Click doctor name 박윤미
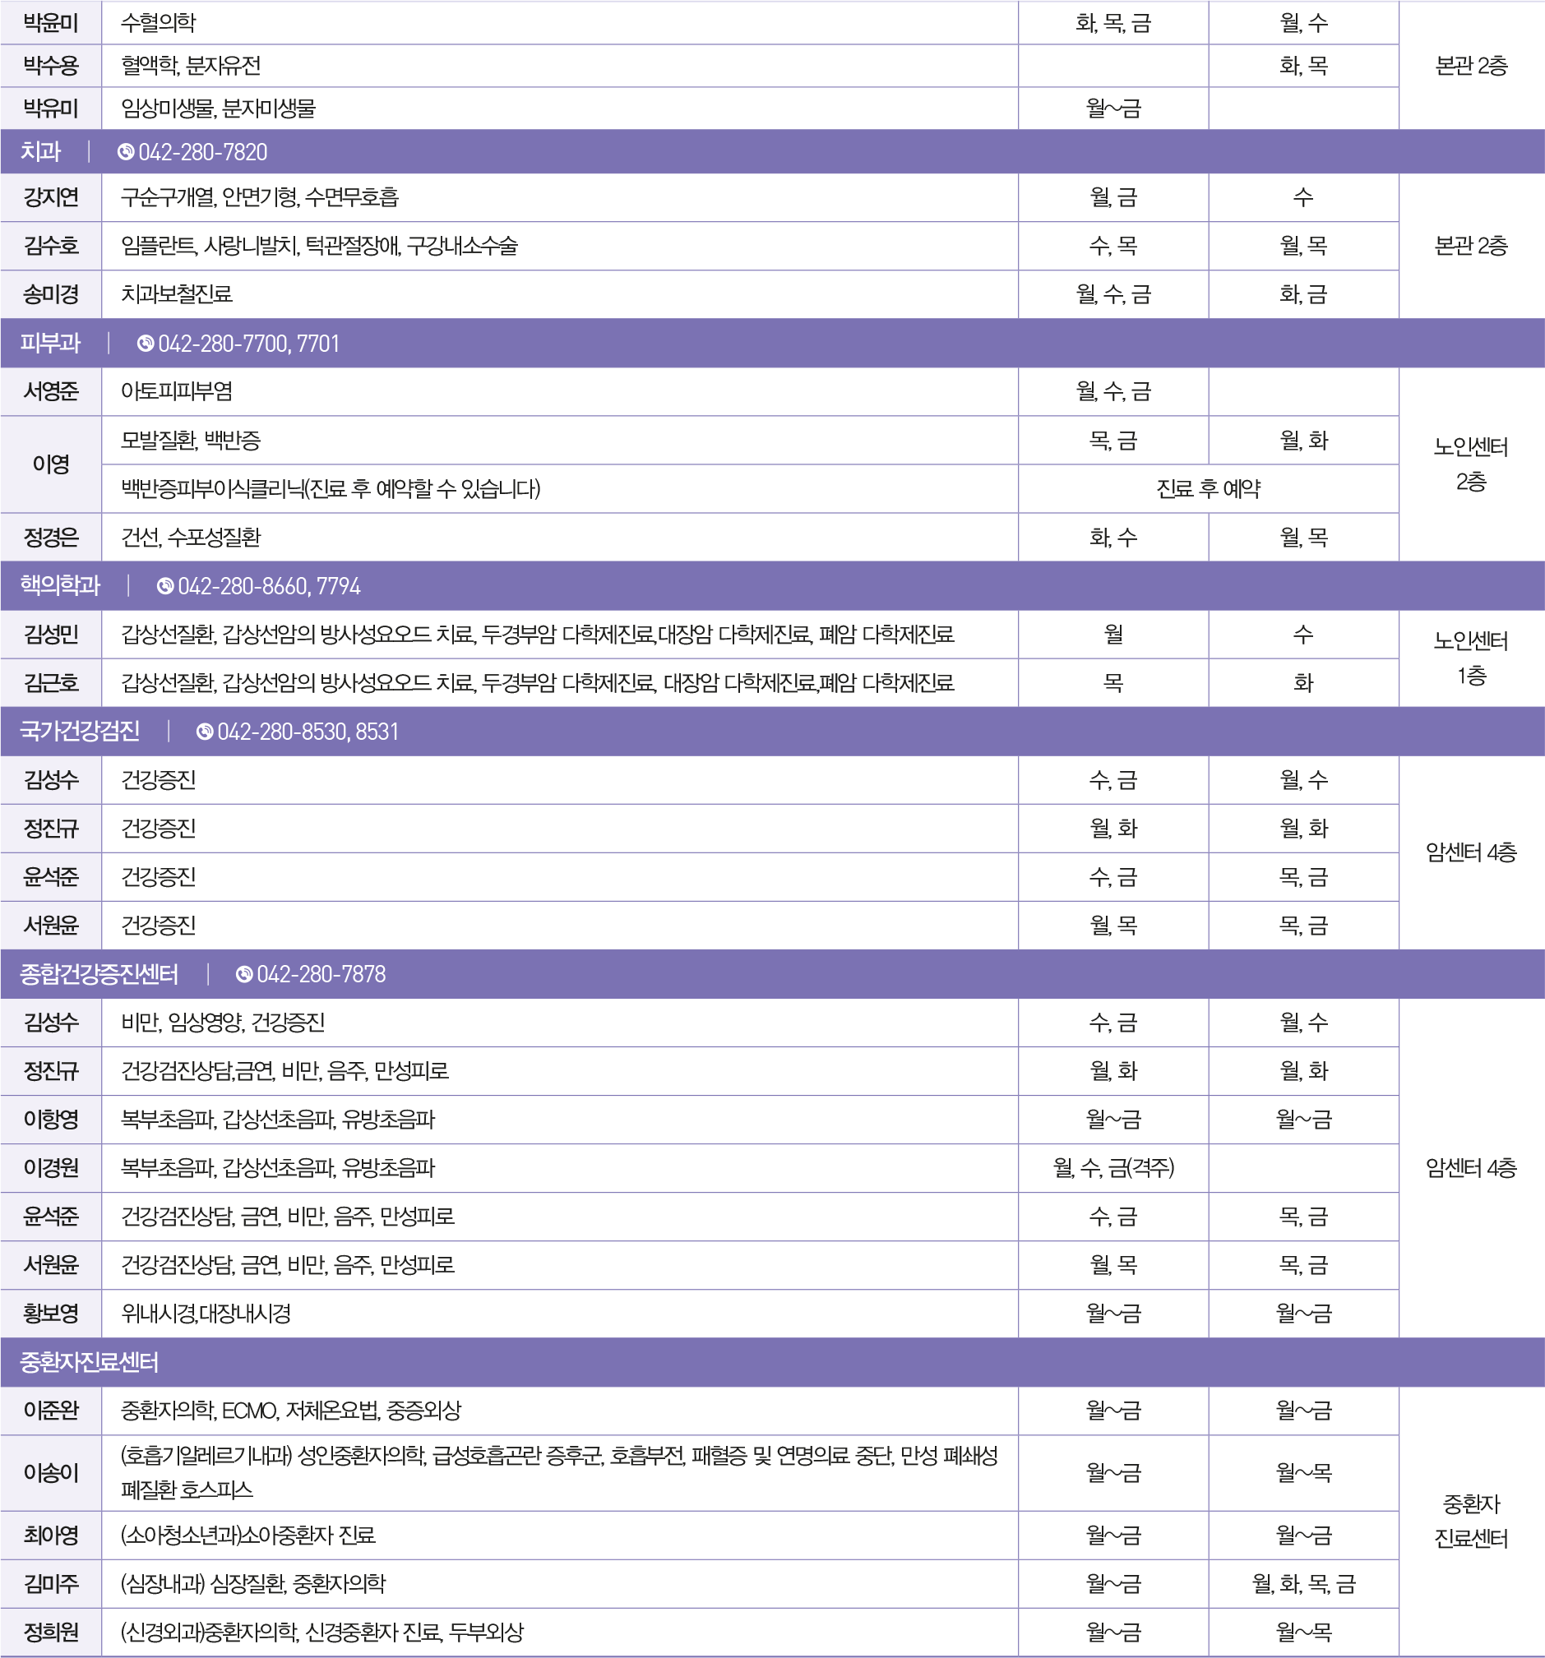This screenshot has width=1545, height=1658. 51,22
